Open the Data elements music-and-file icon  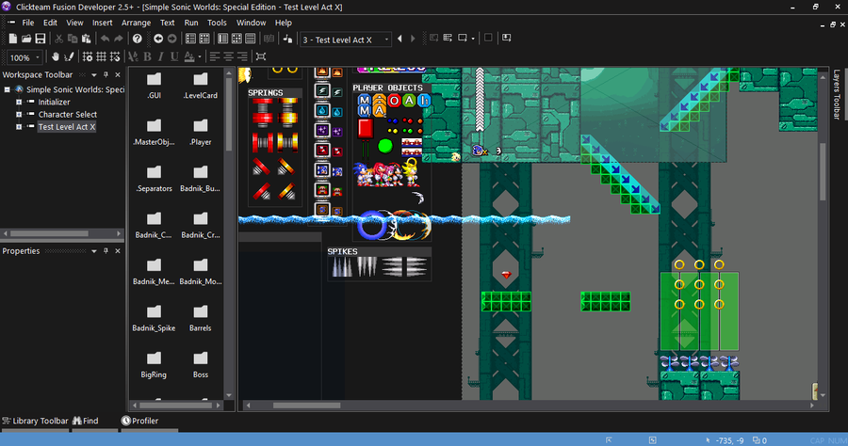287,39
